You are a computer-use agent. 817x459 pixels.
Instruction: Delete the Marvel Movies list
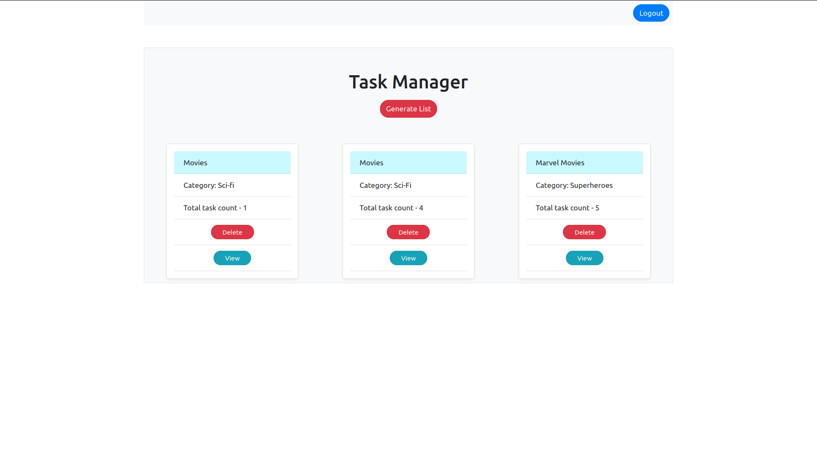pyautogui.click(x=584, y=232)
